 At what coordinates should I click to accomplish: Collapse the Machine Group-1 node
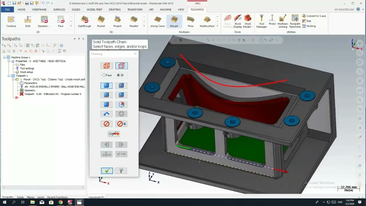coord(5,58)
